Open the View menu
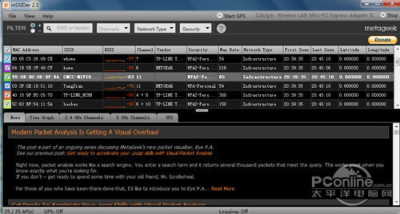This screenshot has width=400, height=214. 29,16
